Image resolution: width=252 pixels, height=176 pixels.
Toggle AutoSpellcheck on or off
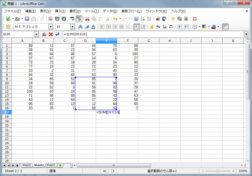tap(79, 19)
